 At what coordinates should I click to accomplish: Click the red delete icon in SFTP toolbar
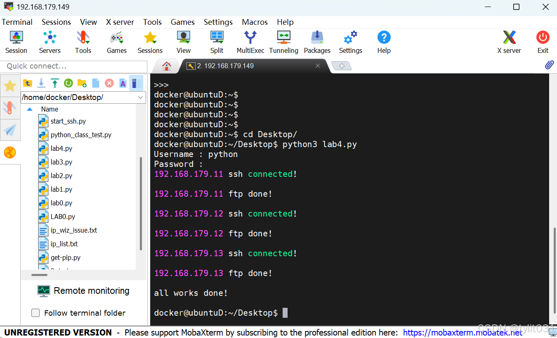click(x=109, y=83)
